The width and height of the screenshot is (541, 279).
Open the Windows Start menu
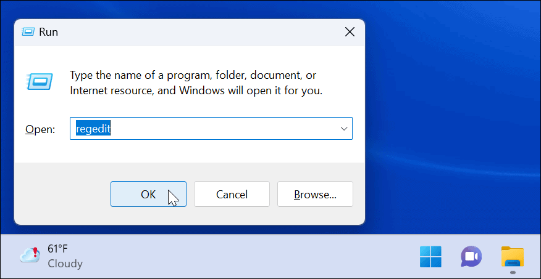tap(430, 256)
